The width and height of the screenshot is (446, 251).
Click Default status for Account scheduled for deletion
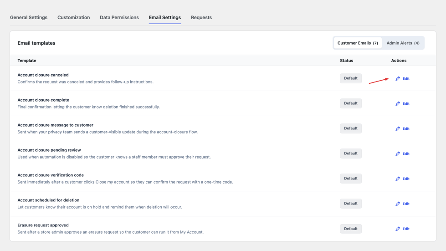coord(351,203)
